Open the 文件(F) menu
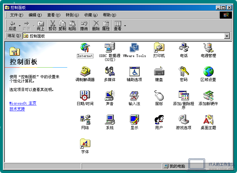This screenshot has width=237, height=173. 16,15
